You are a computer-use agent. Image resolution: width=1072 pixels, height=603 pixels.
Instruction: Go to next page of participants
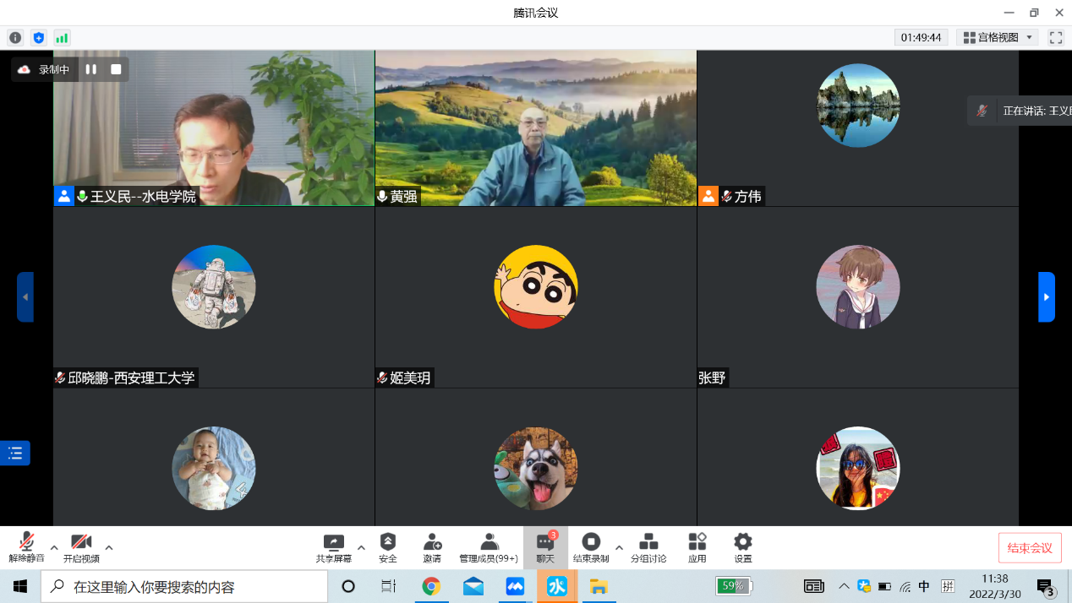click(x=1047, y=297)
